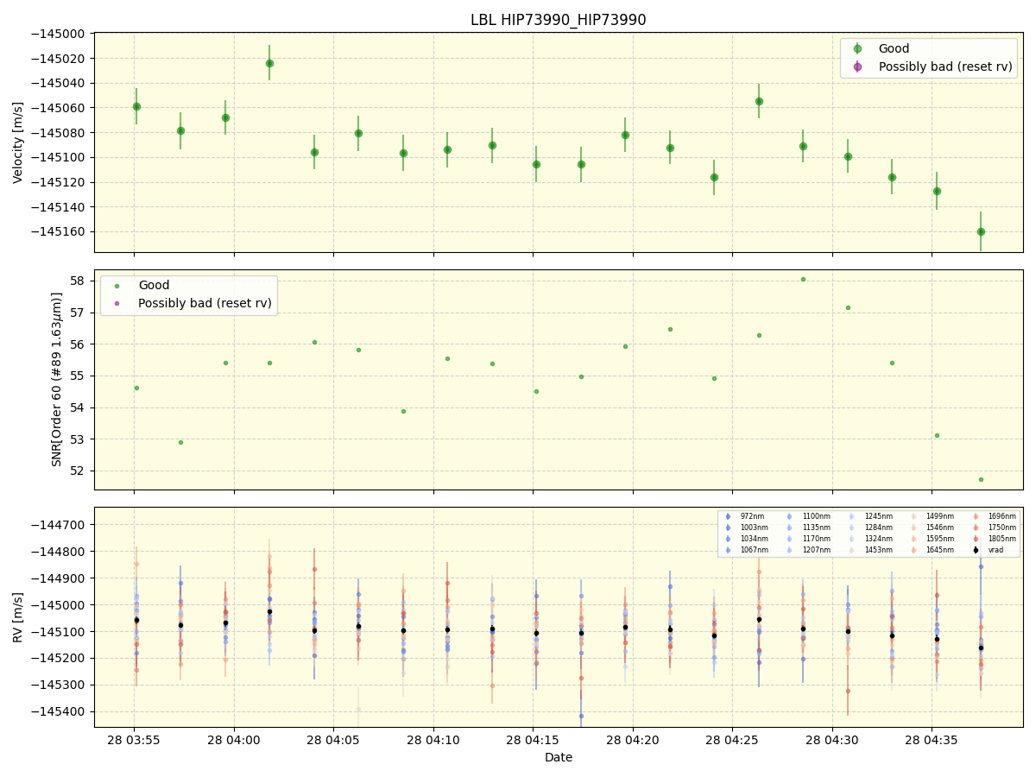Click the 1067nm legend marker
The height and width of the screenshot is (777, 1036).
tap(728, 550)
